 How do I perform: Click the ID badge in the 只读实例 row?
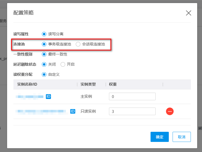point(72,111)
